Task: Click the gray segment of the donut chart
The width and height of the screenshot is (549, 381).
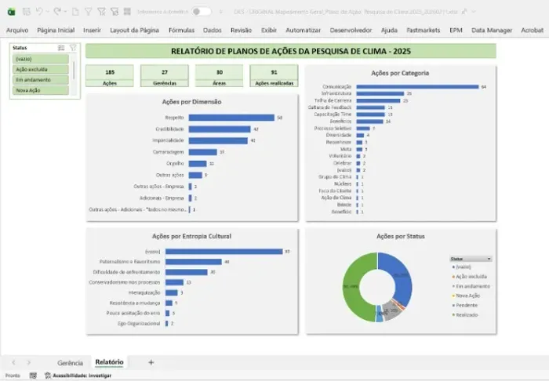Action: 392,310
